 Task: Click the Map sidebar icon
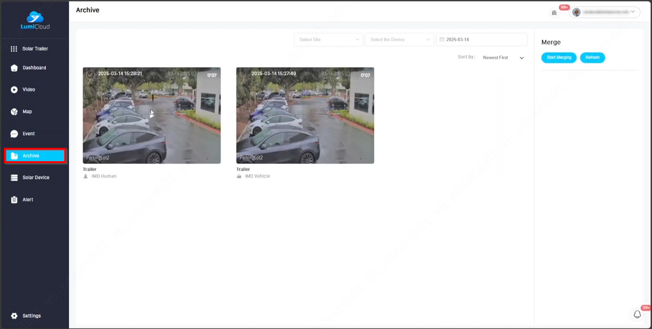pyautogui.click(x=14, y=112)
